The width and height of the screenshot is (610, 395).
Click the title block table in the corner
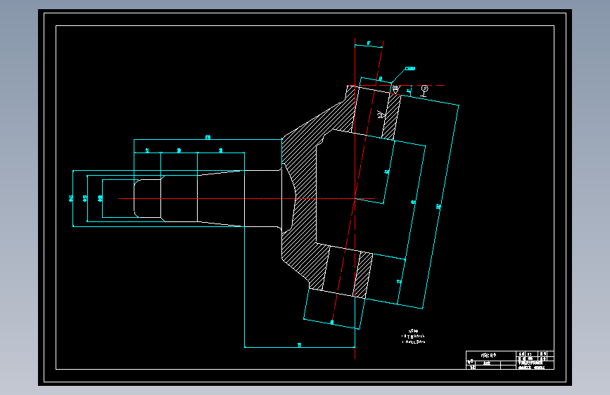click(510, 360)
